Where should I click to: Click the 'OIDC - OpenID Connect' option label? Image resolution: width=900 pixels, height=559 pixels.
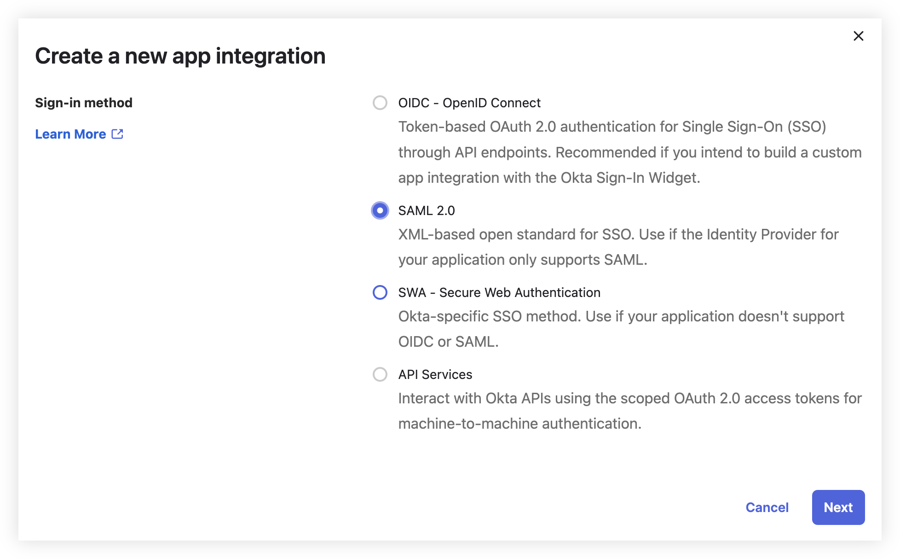(x=469, y=103)
